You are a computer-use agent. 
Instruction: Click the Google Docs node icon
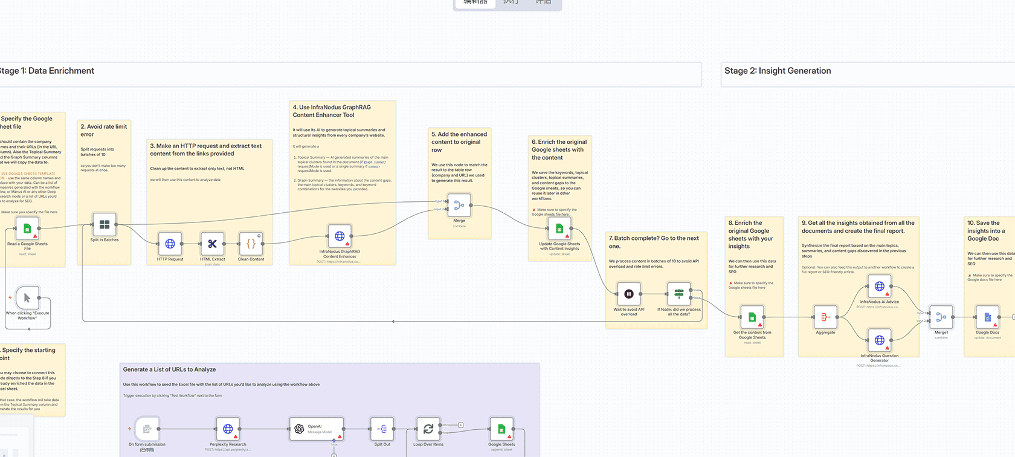point(987,317)
